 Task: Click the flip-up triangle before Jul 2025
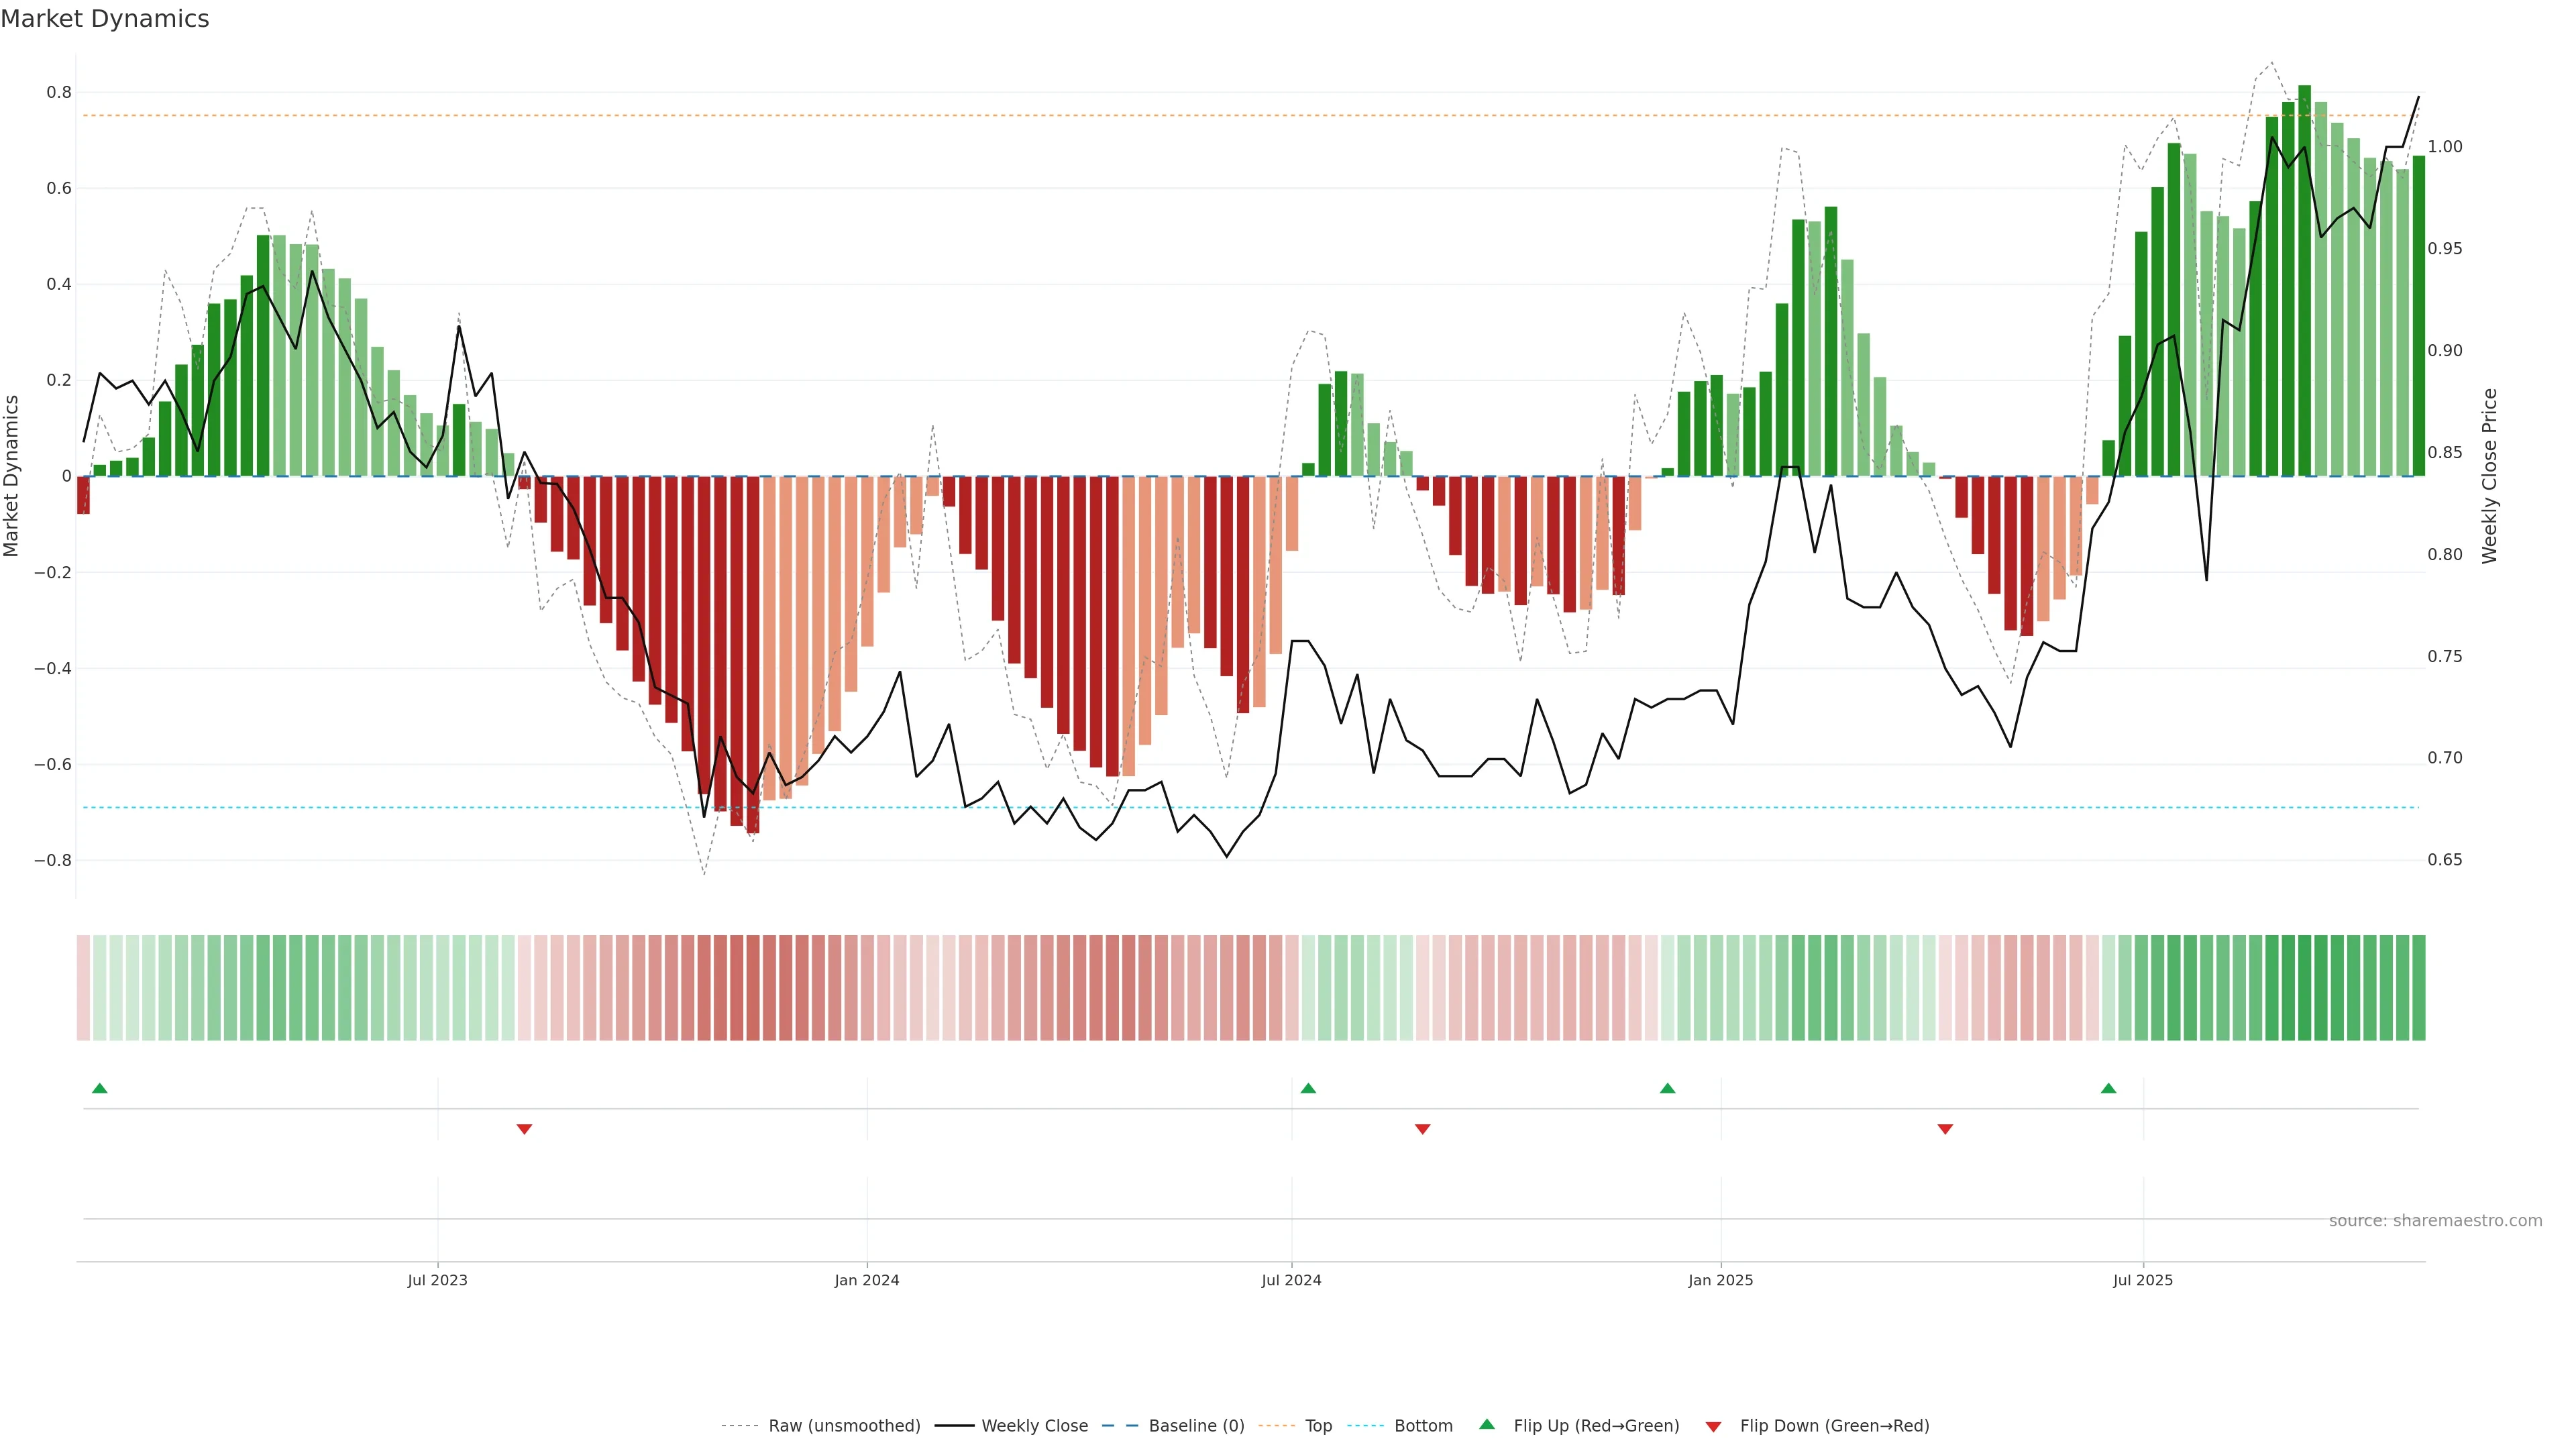(x=2108, y=1088)
